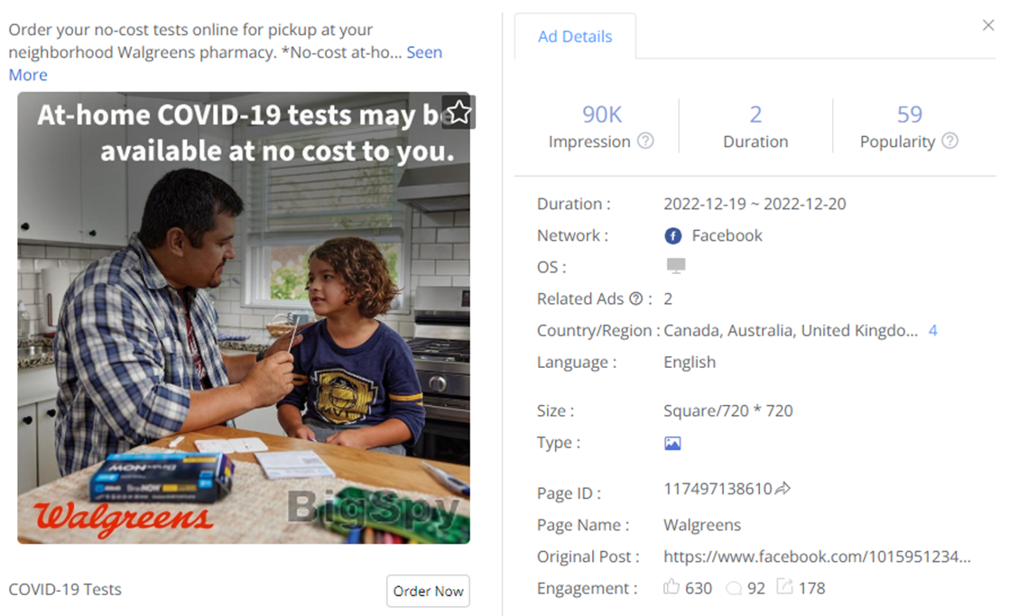
Task: Click the shares engagement icon
Action: [784, 588]
